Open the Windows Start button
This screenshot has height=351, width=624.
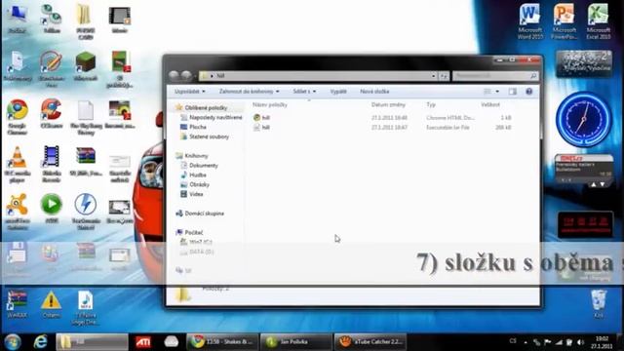(x=13, y=342)
